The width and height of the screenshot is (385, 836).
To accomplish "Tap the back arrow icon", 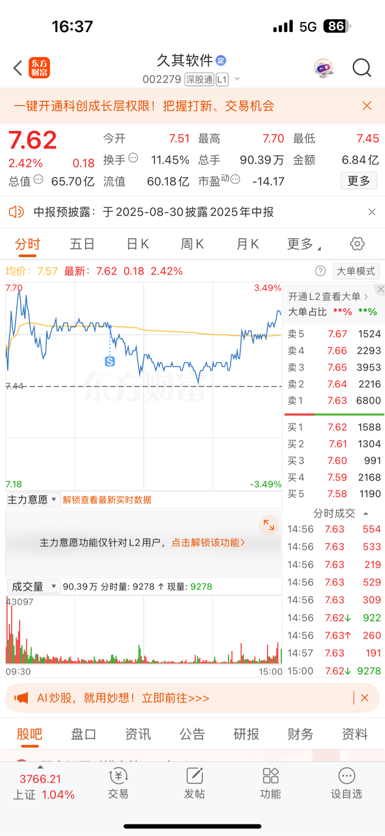I will (x=18, y=68).
